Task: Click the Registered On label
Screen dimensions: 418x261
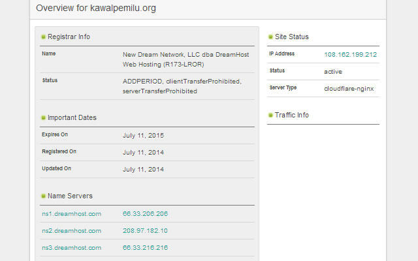Action: pos(59,151)
